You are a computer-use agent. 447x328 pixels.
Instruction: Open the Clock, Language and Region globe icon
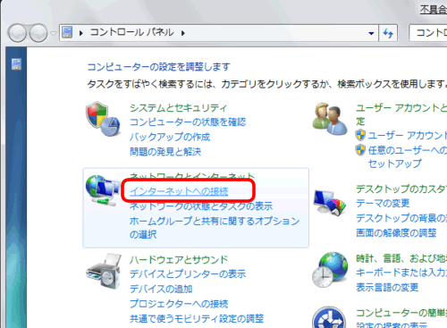coord(330,270)
